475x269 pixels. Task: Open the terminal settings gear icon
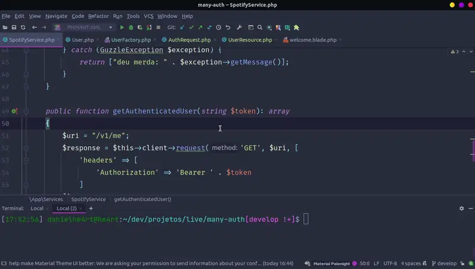(x=461, y=208)
